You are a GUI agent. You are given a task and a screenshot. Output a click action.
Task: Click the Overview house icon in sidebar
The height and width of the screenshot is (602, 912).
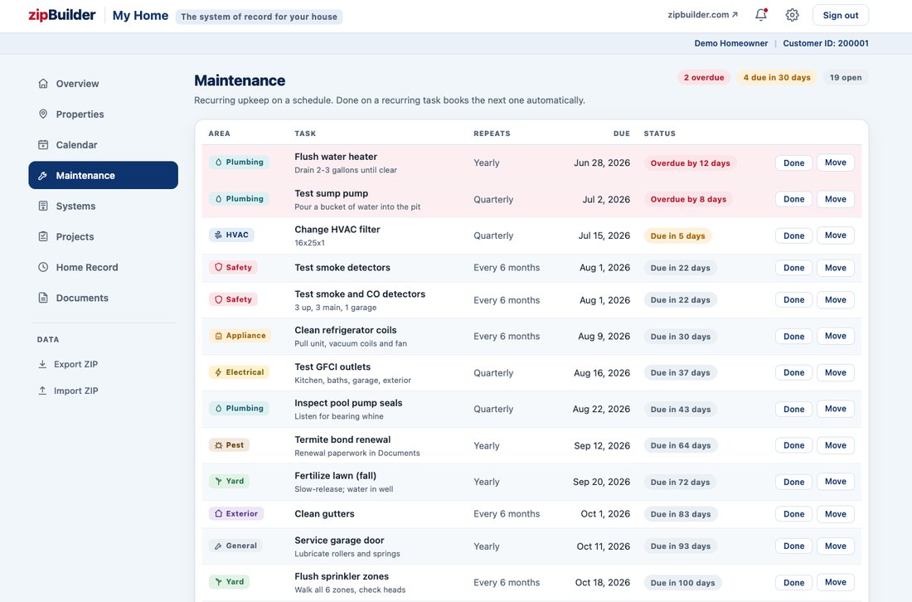43,83
